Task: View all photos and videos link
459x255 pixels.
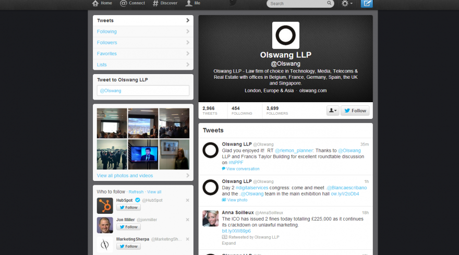Action: pos(125,176)
